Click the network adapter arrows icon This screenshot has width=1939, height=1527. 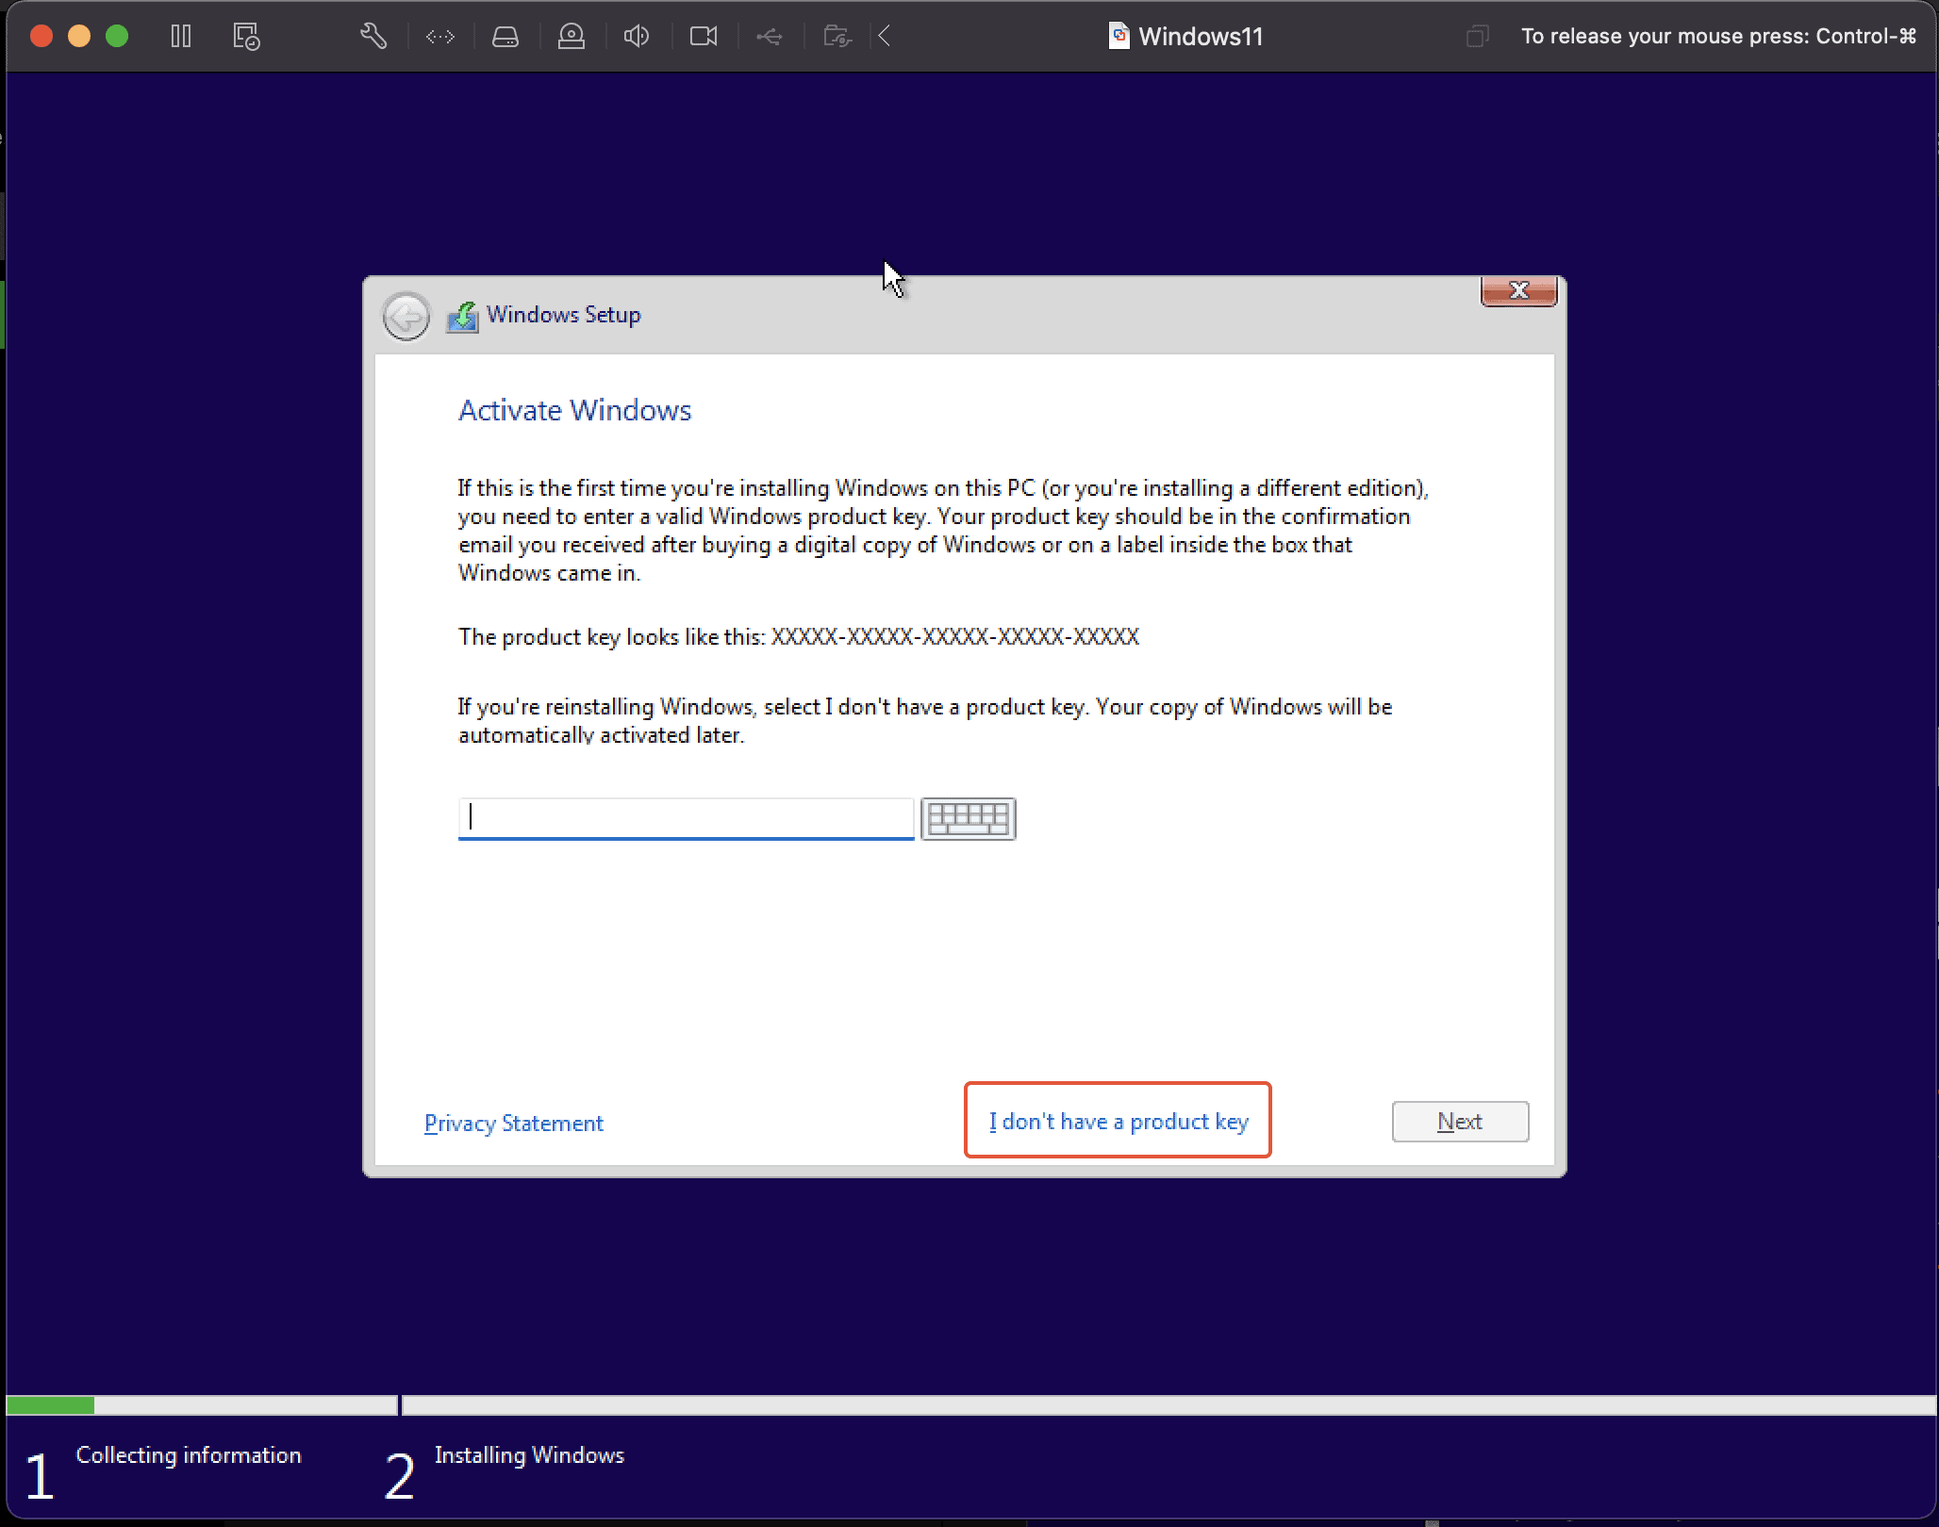pos(440,37)
